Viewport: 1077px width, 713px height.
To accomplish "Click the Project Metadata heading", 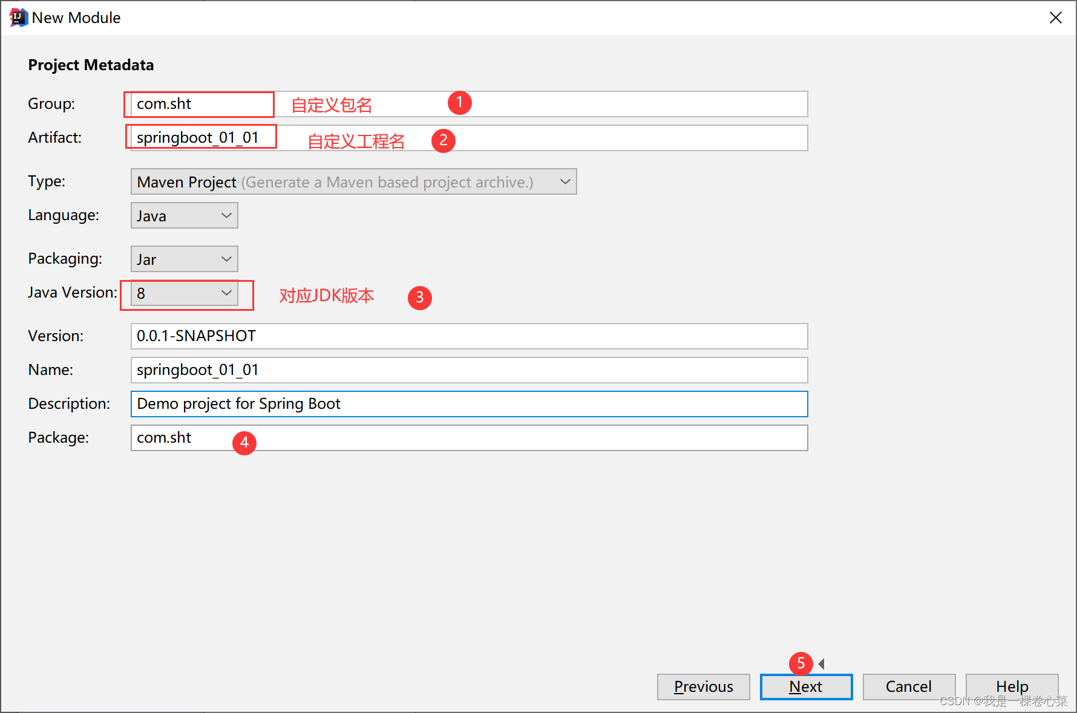I will coord(91,65).
